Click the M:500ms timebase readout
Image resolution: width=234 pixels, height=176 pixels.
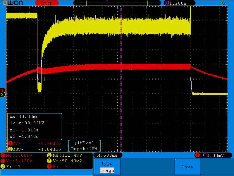point(107,155)
